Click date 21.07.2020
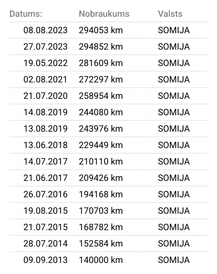Viewport: 217px width, 274px height. click(x=46, y=96)
